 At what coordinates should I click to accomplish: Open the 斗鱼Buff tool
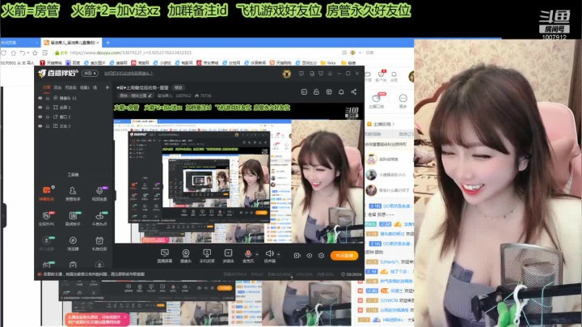(99, 218)
